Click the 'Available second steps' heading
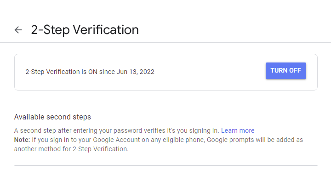 (x=52, y=117)
